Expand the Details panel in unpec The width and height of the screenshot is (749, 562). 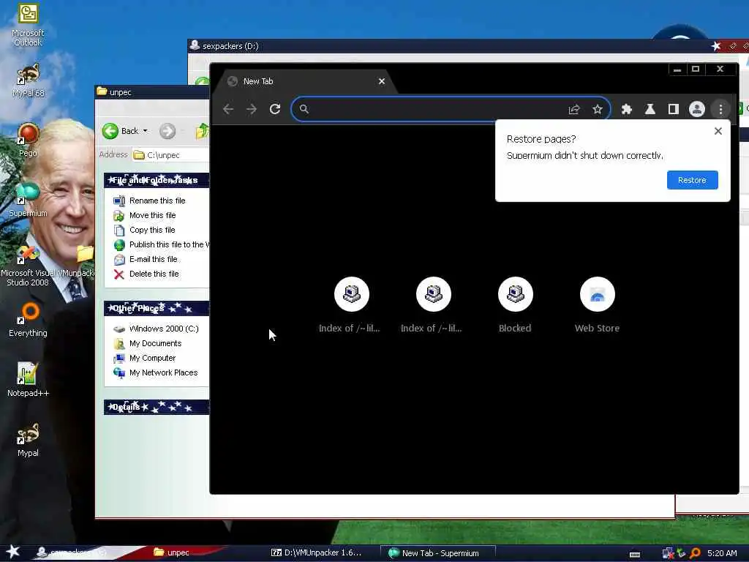pos(157,407)
